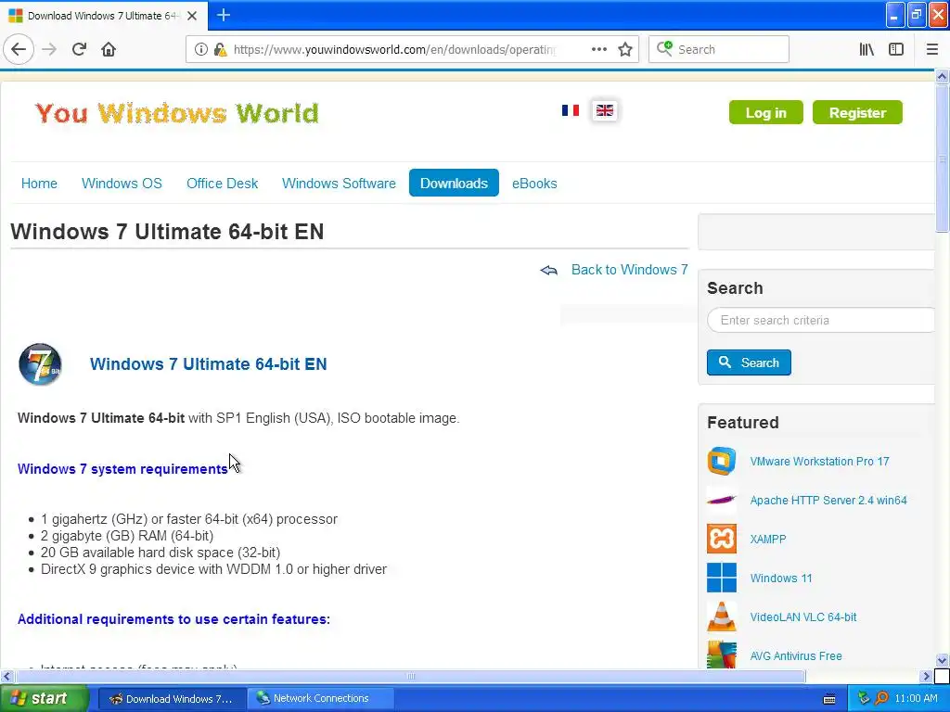
Task: Select the English UK flag language
Action: pyautogui.click(x=605, y=110)
